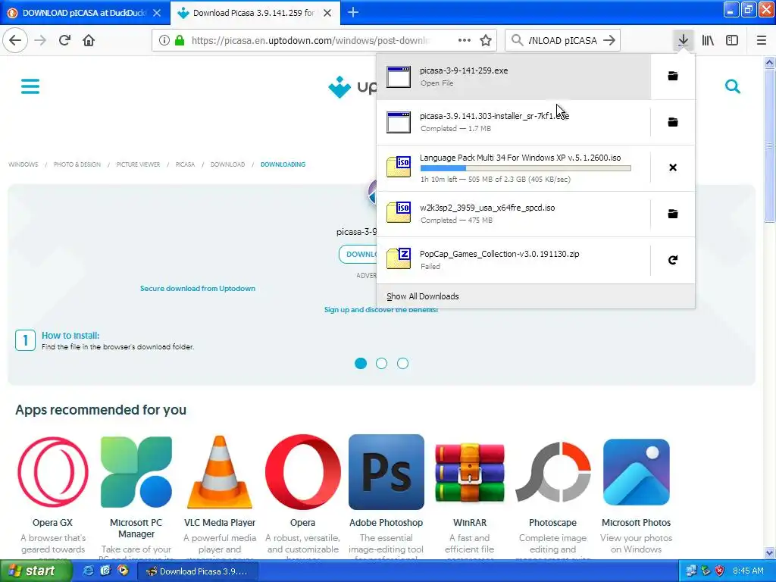
Task: Open the Firefox hamburger menu
Action: (761, 40)
